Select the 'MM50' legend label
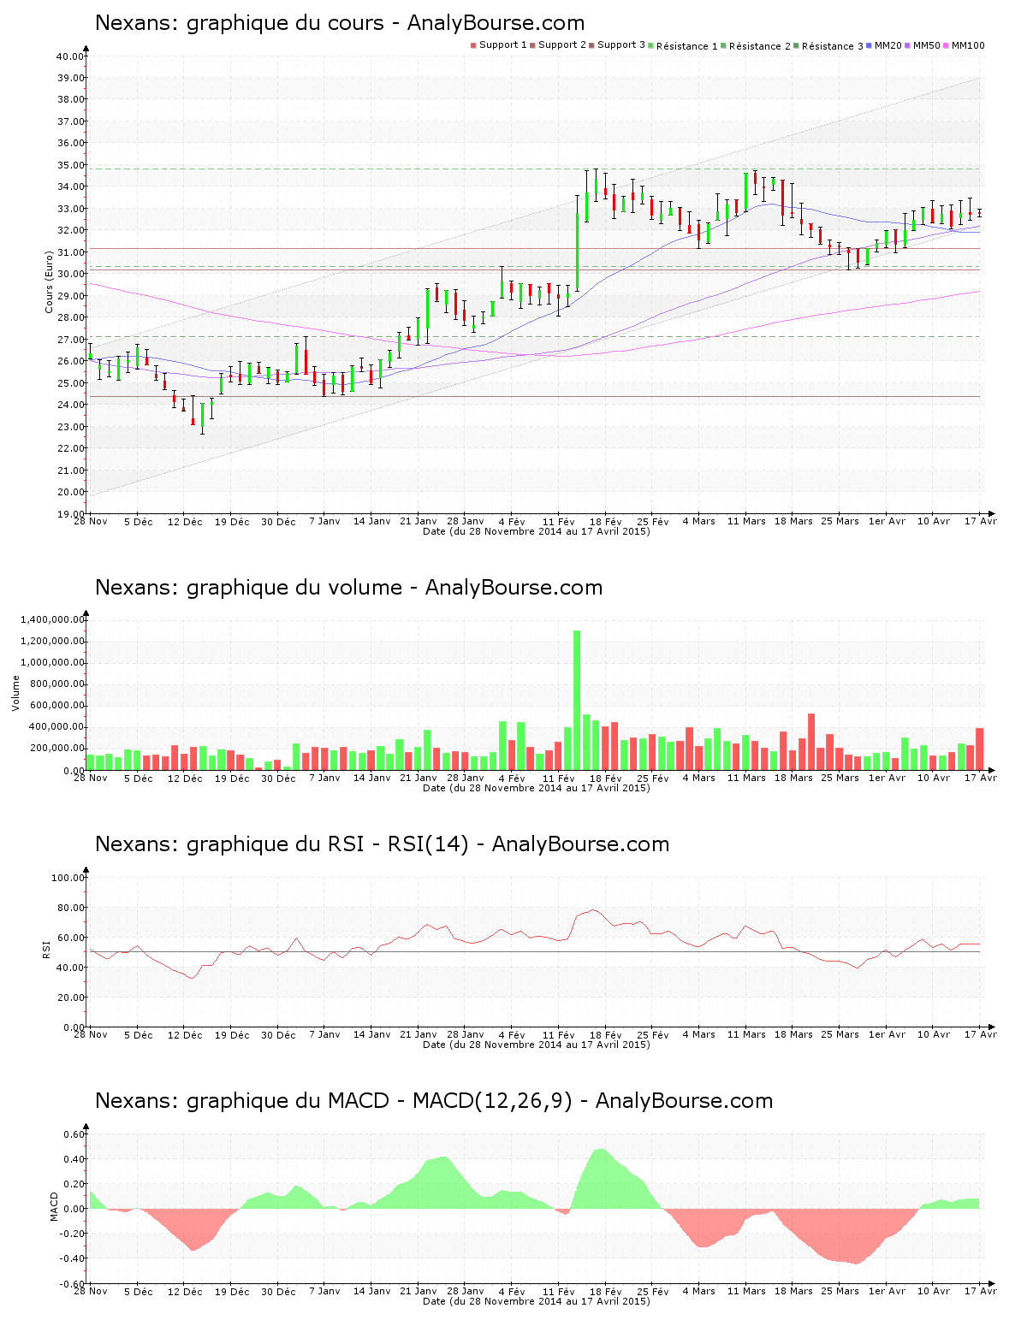1027x1326 pixels. pyautogui.click(x=927, y=45)
